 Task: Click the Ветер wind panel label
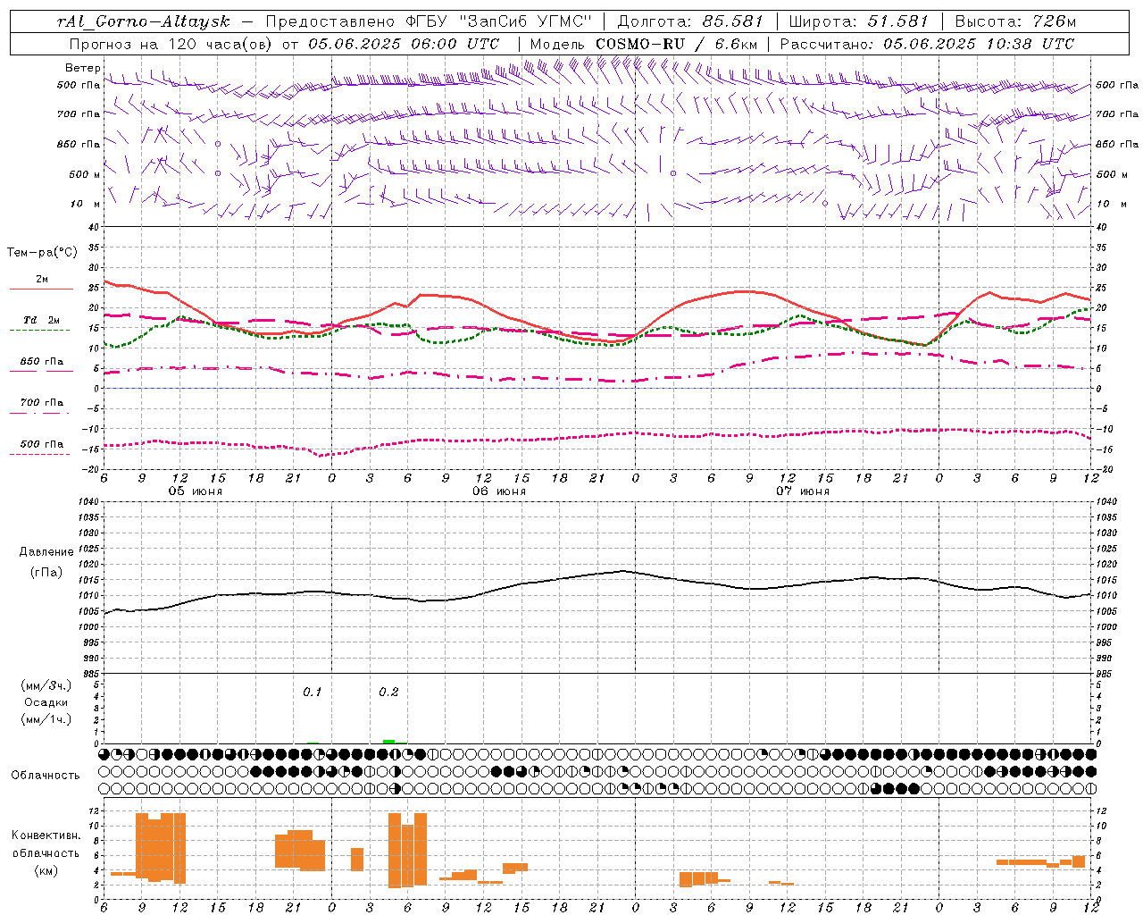[82, 68]
